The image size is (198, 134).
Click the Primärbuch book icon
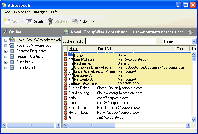pos(12,62)
